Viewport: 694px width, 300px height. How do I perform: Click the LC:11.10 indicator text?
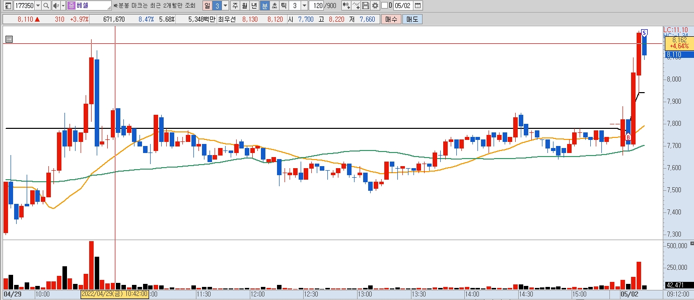[x=675, y=30]
